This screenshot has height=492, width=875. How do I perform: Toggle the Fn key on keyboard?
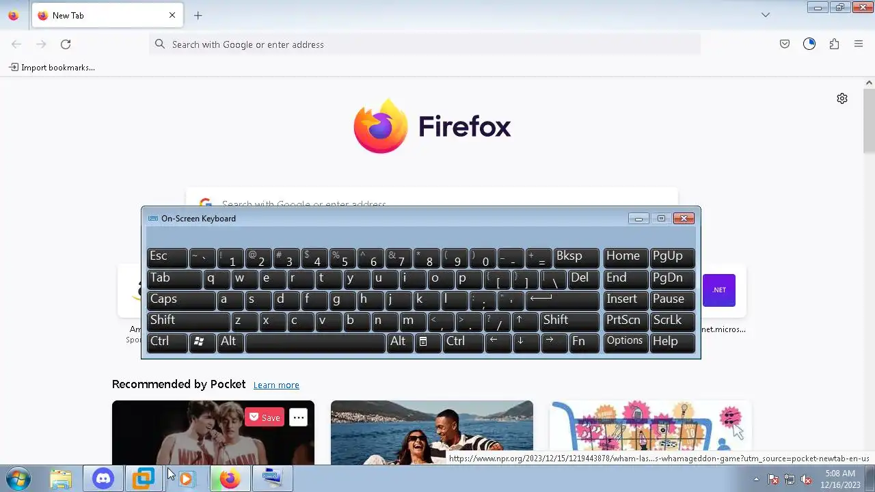click(x=584, y=342)
